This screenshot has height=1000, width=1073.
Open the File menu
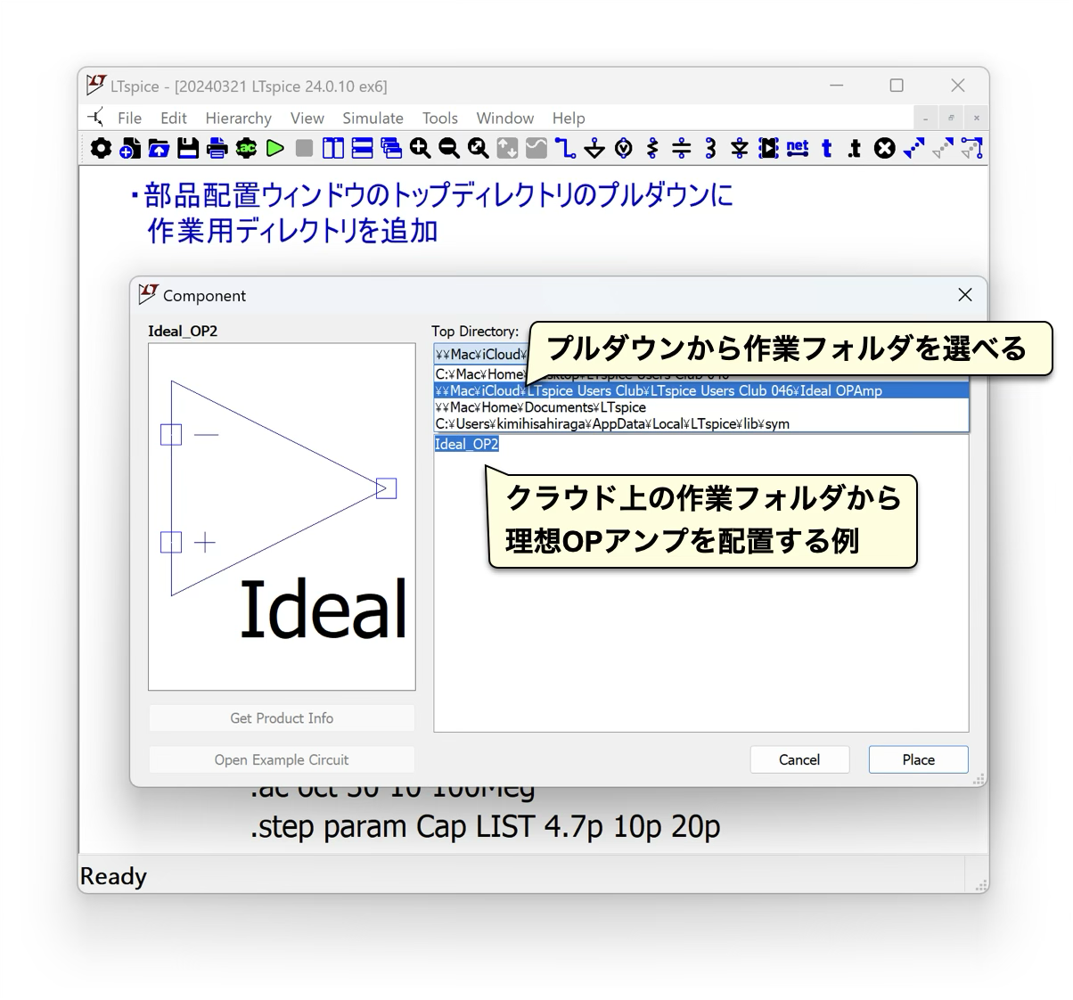point(129,118)
